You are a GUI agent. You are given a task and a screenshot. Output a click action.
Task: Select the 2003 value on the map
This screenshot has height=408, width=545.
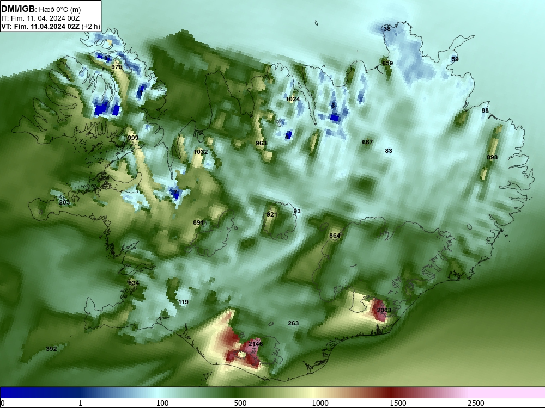pyautogui.click(x=384, y=310)
